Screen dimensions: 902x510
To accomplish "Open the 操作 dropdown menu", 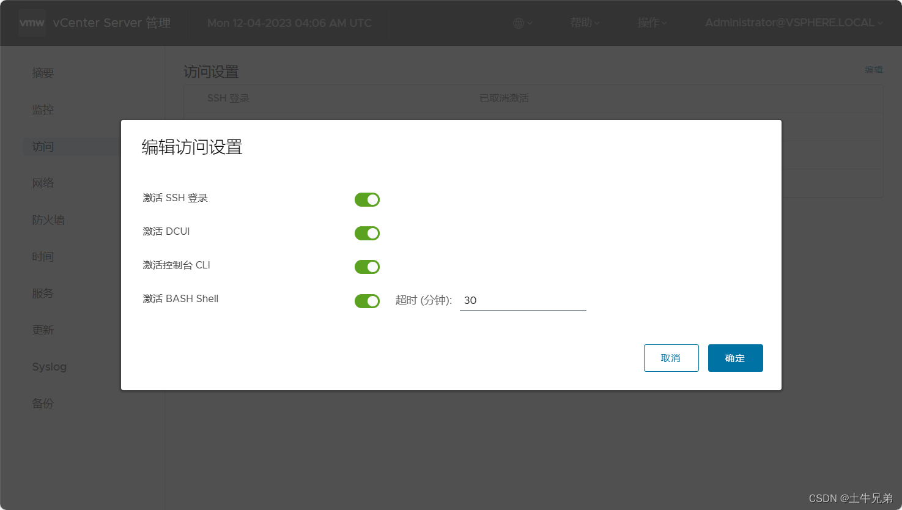I will (x=651, y=23).
